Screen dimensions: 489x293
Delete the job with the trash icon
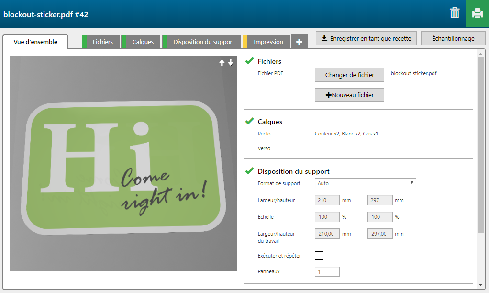coord(455,13)
